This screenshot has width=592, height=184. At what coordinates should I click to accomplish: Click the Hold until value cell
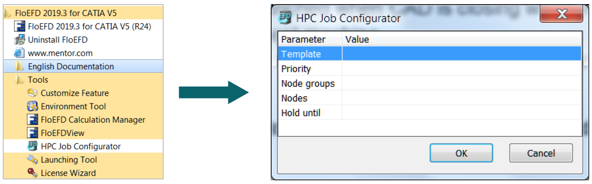click(x=462, y=113)
